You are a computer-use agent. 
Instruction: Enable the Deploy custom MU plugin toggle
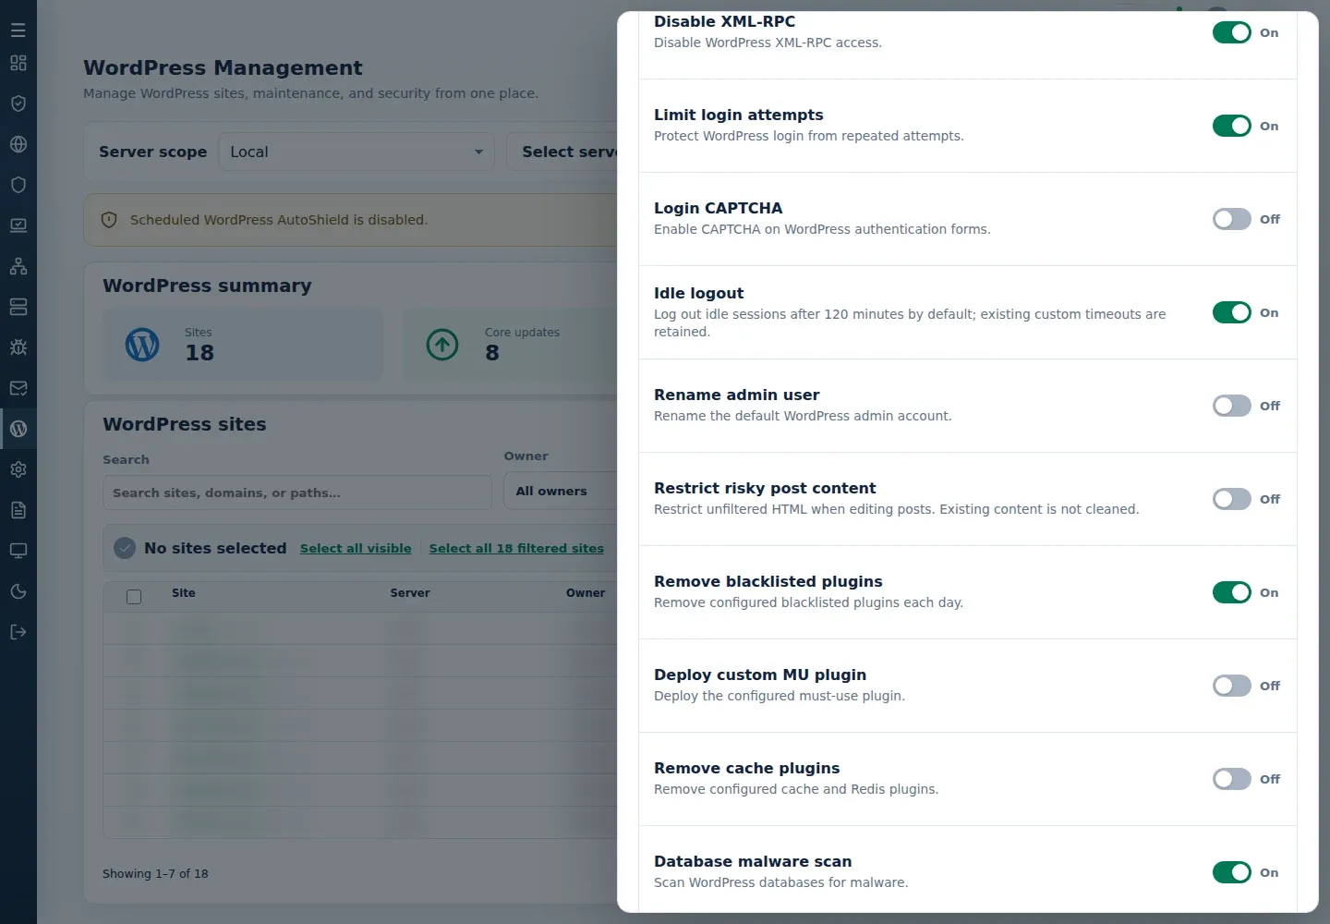(x=1232, y=686)
